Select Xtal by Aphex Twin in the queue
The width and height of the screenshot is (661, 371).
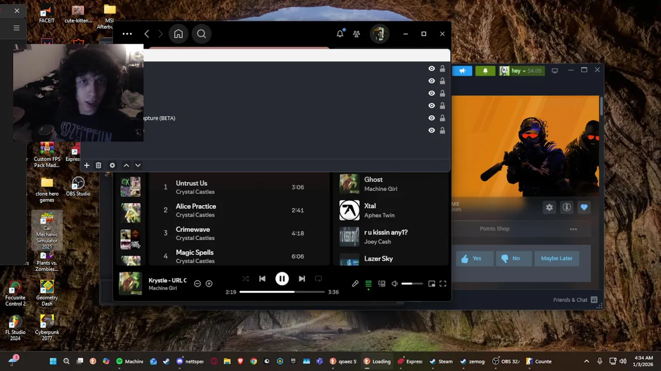click(391, 210)
